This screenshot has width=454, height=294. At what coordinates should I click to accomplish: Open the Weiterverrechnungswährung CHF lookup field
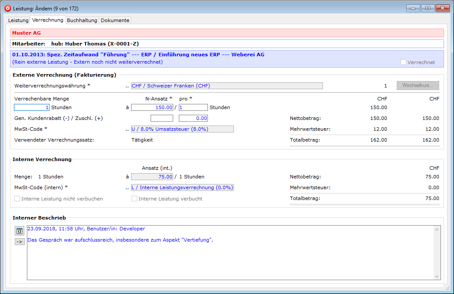coord(227,86)
